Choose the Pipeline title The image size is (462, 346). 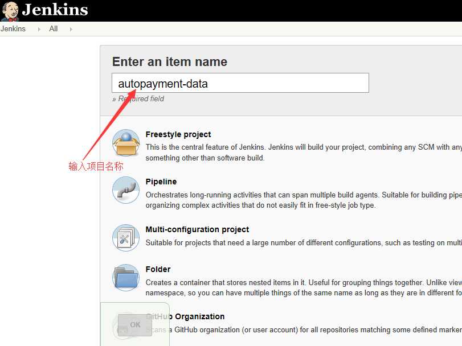pos(161,182)
